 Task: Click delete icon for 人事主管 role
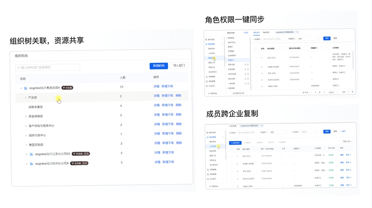click(x=248, y=83)
